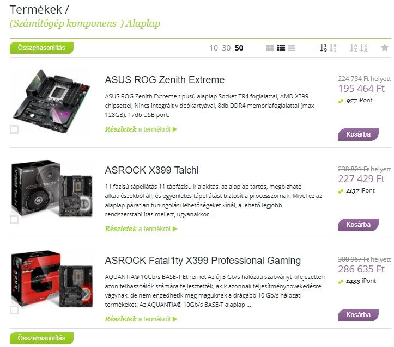This screenshot has height=347, width=394.
Task: Click bottom Összehasonlítás compare button
Action: (x=41, y=338)
